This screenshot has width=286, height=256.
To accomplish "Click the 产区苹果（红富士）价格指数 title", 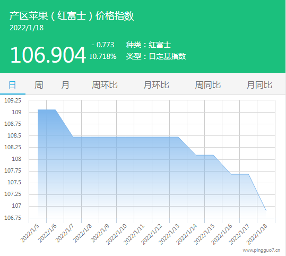I will coord(72,16).
